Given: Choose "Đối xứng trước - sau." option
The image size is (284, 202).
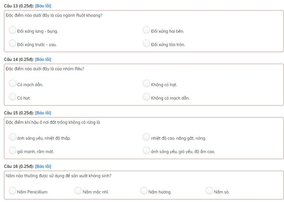Looking at the screenshot, I should [x=12, y=44].
